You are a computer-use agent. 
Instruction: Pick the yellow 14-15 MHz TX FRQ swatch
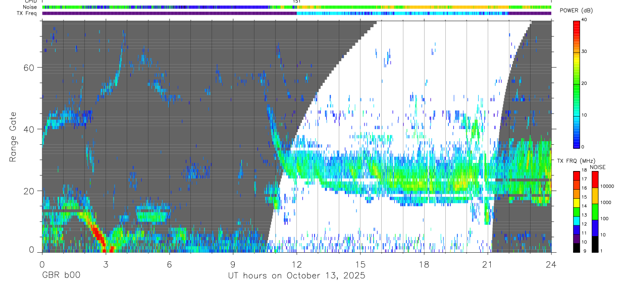[x=576, y=202]
